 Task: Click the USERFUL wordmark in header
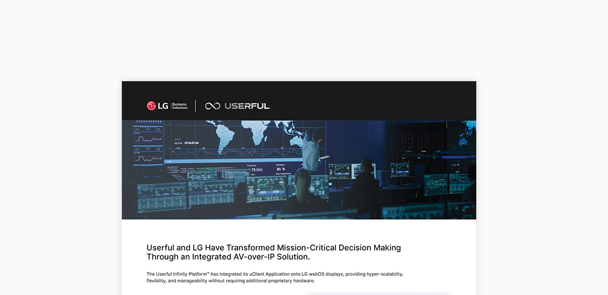[247, 106]
